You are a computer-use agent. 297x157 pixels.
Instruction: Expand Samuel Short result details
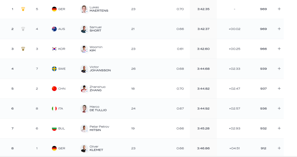279,29
